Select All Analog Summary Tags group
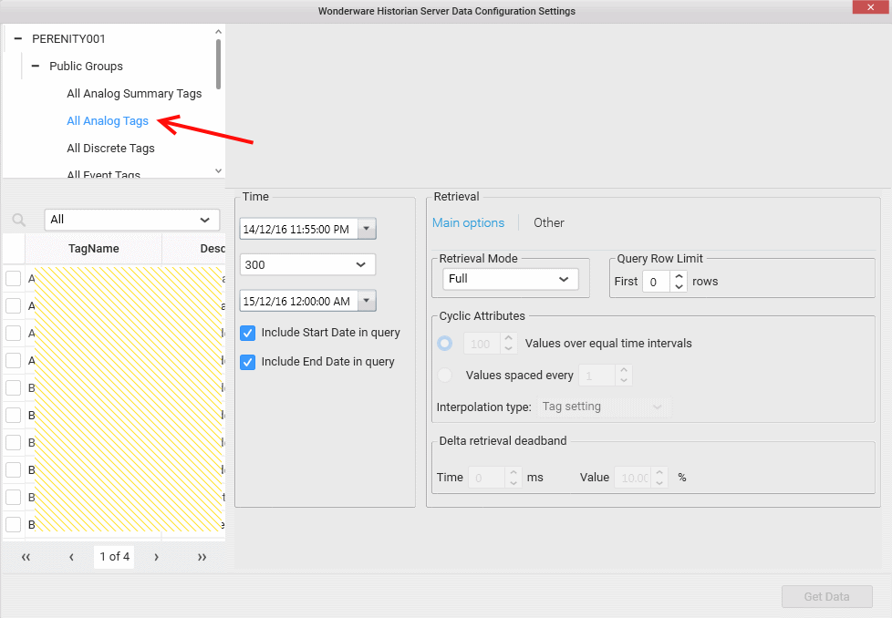The image size is (892, 618). 134,93
